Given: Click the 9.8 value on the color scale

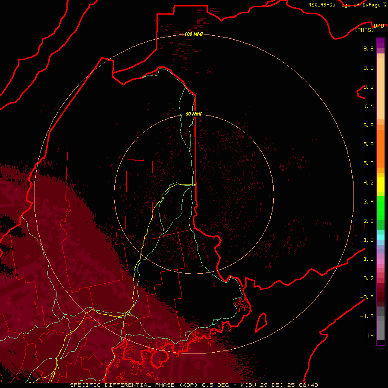Looking at the screenshot, I should 369,48.
